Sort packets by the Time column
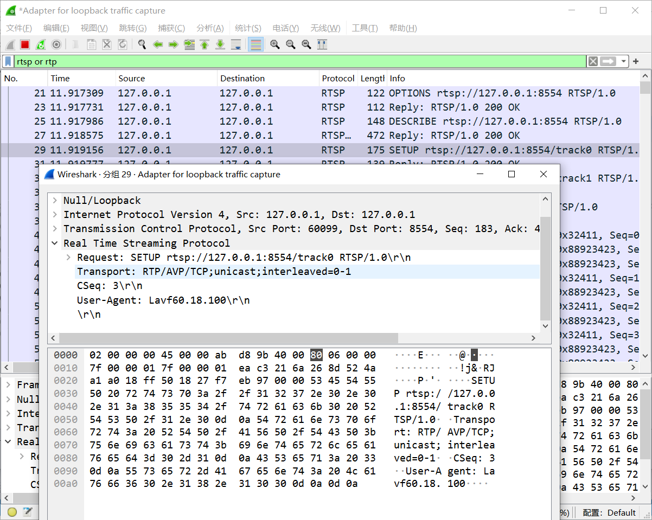This screenshot has width=652, height=520. [81, 79]
